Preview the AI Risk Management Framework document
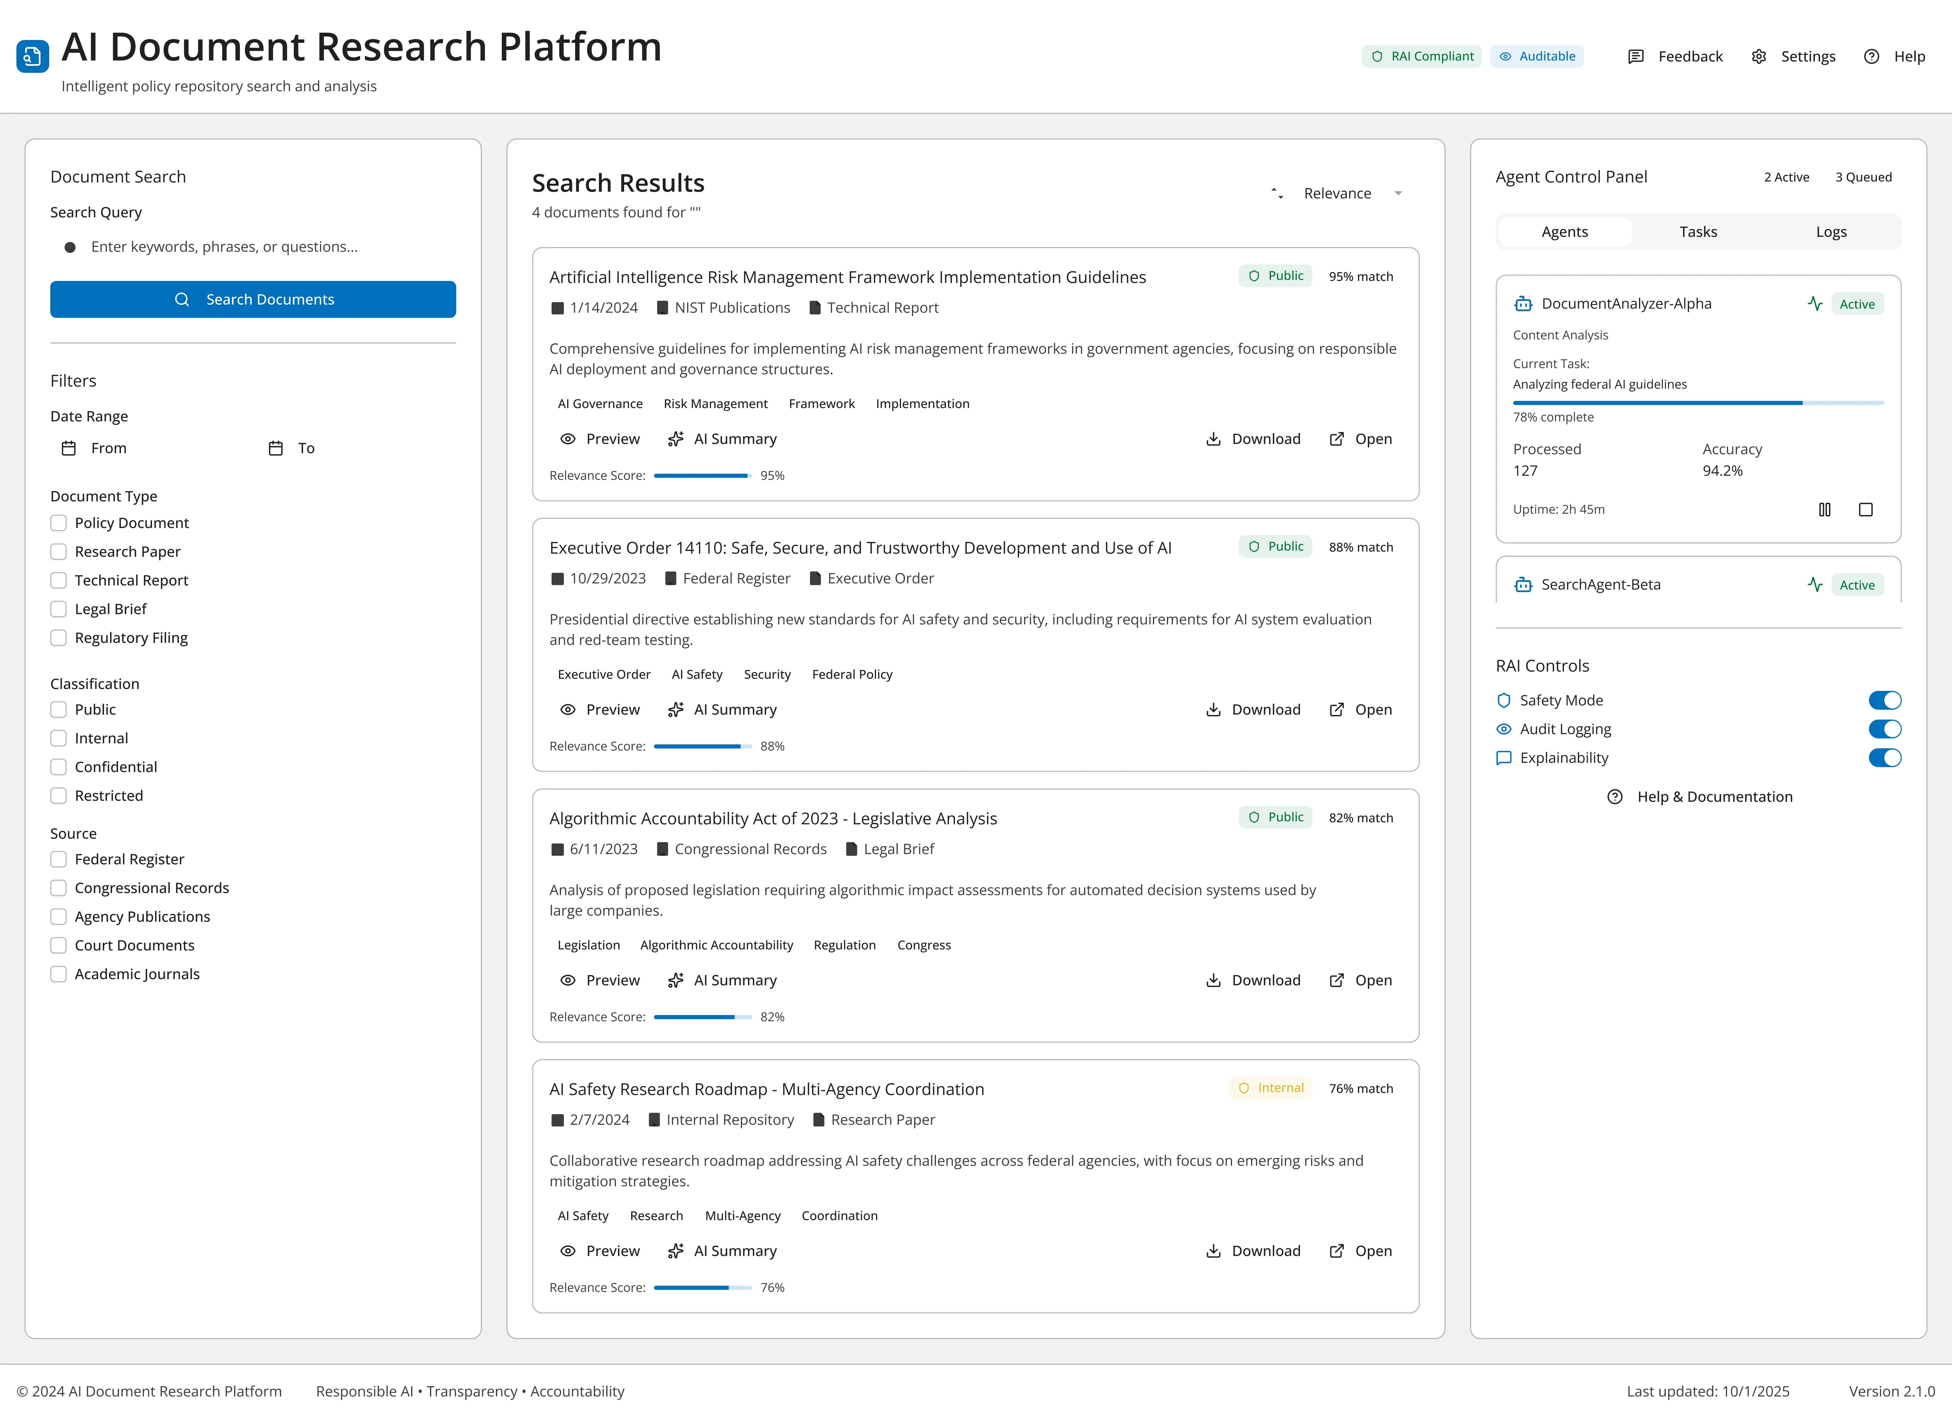Screen dimensions: 1952x1418 (x=600, y=439)
